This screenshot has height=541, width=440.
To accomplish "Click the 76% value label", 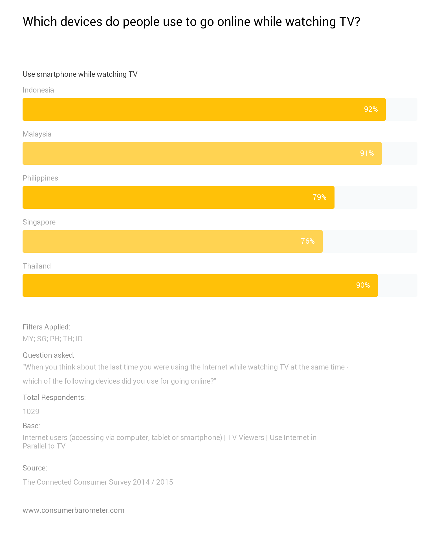I will click(307, 241).
